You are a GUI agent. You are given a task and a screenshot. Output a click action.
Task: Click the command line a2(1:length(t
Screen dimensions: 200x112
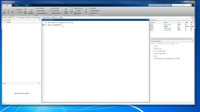tap(54, 25)
